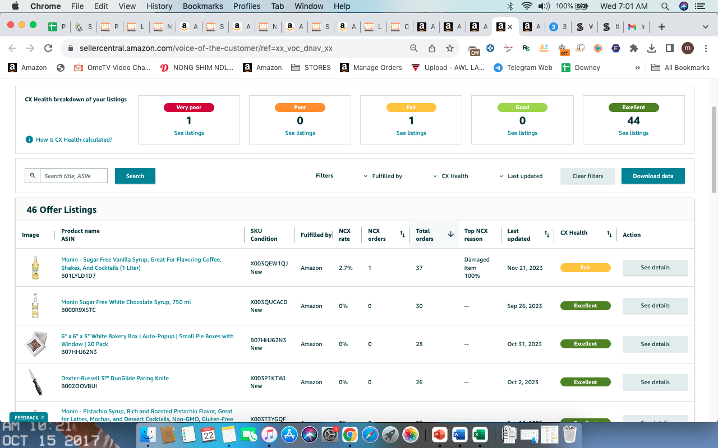Open the History menu
This screenshot has height=448, width=718.
point(159,7)
